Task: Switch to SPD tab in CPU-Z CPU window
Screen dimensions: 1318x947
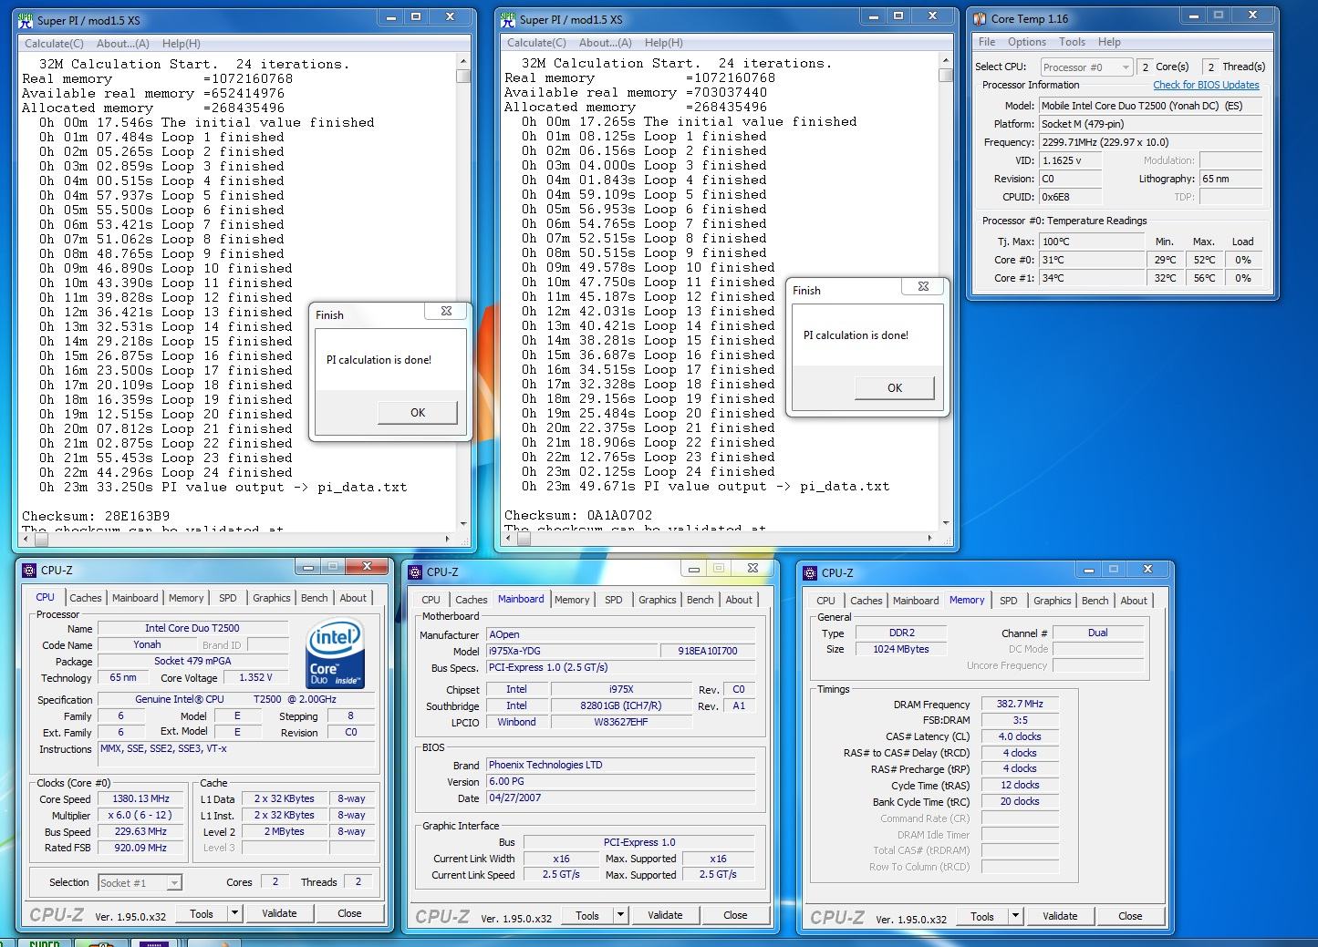Action: click(x=228, y=598)
